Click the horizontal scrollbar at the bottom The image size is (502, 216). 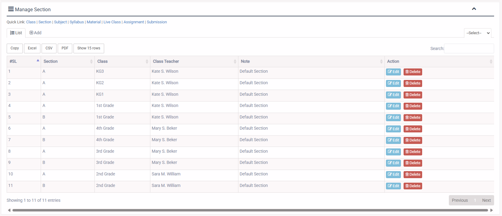pyautogui.click(x=250, y=210)
